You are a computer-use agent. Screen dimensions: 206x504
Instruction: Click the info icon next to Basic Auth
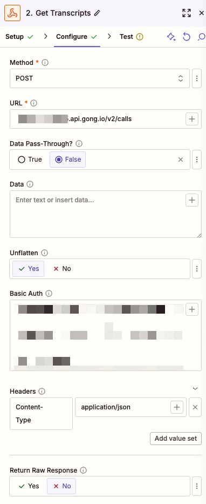49,294
